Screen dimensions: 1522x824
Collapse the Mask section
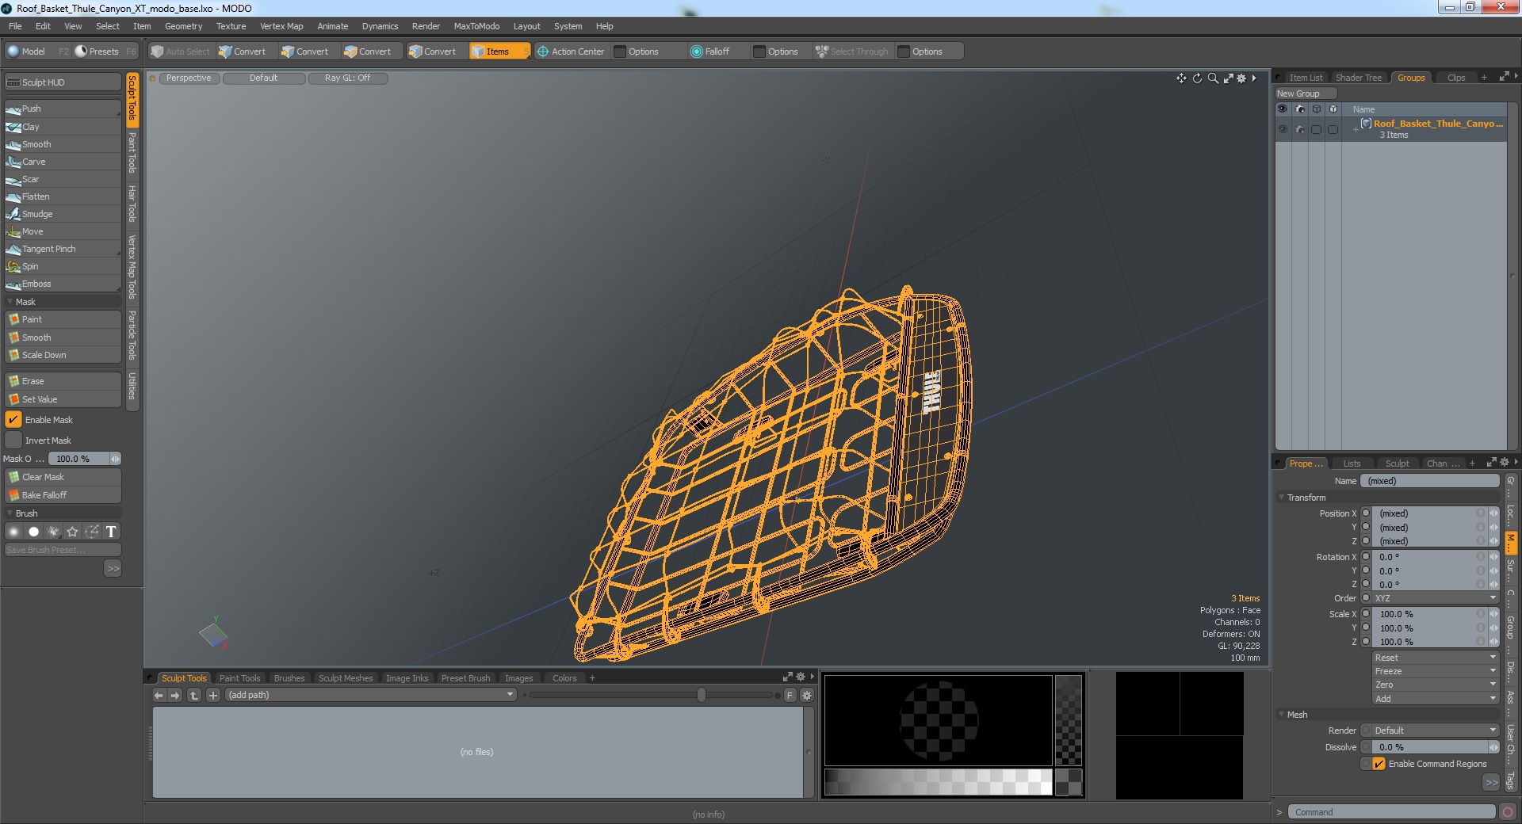click(10, 302)
